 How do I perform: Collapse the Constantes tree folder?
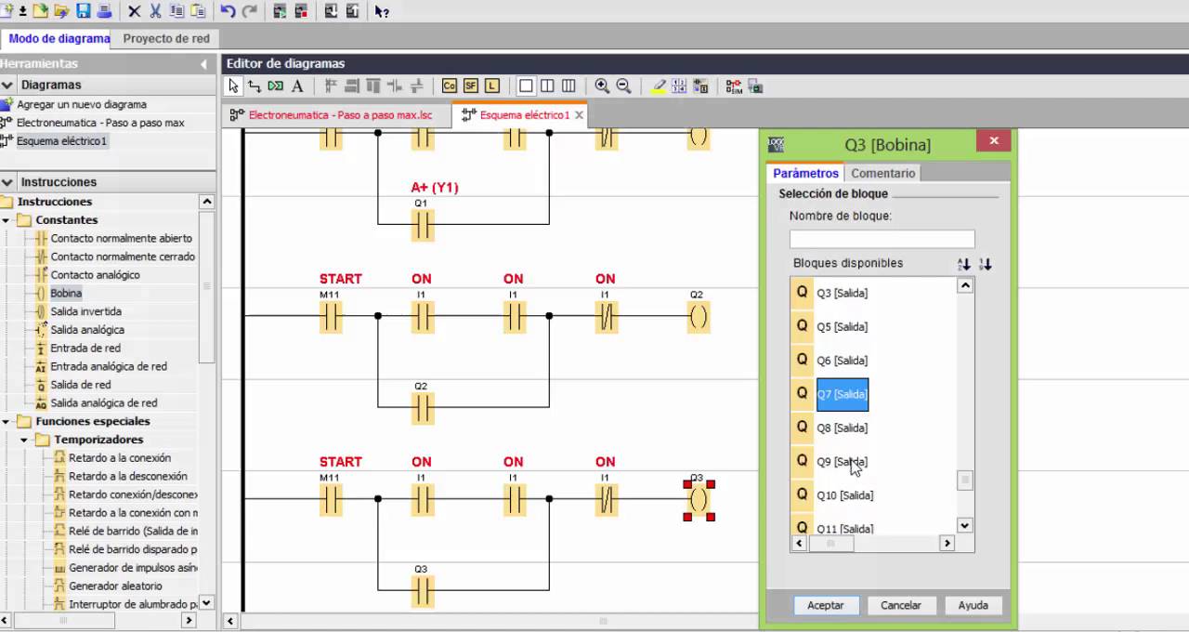point(6,220)
